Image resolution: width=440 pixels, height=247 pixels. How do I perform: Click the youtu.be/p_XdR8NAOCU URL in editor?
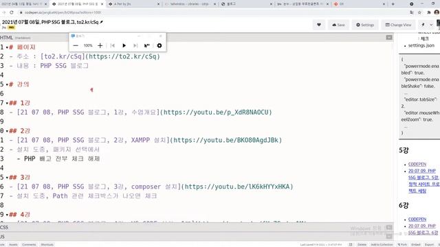(x=216, y=113)
